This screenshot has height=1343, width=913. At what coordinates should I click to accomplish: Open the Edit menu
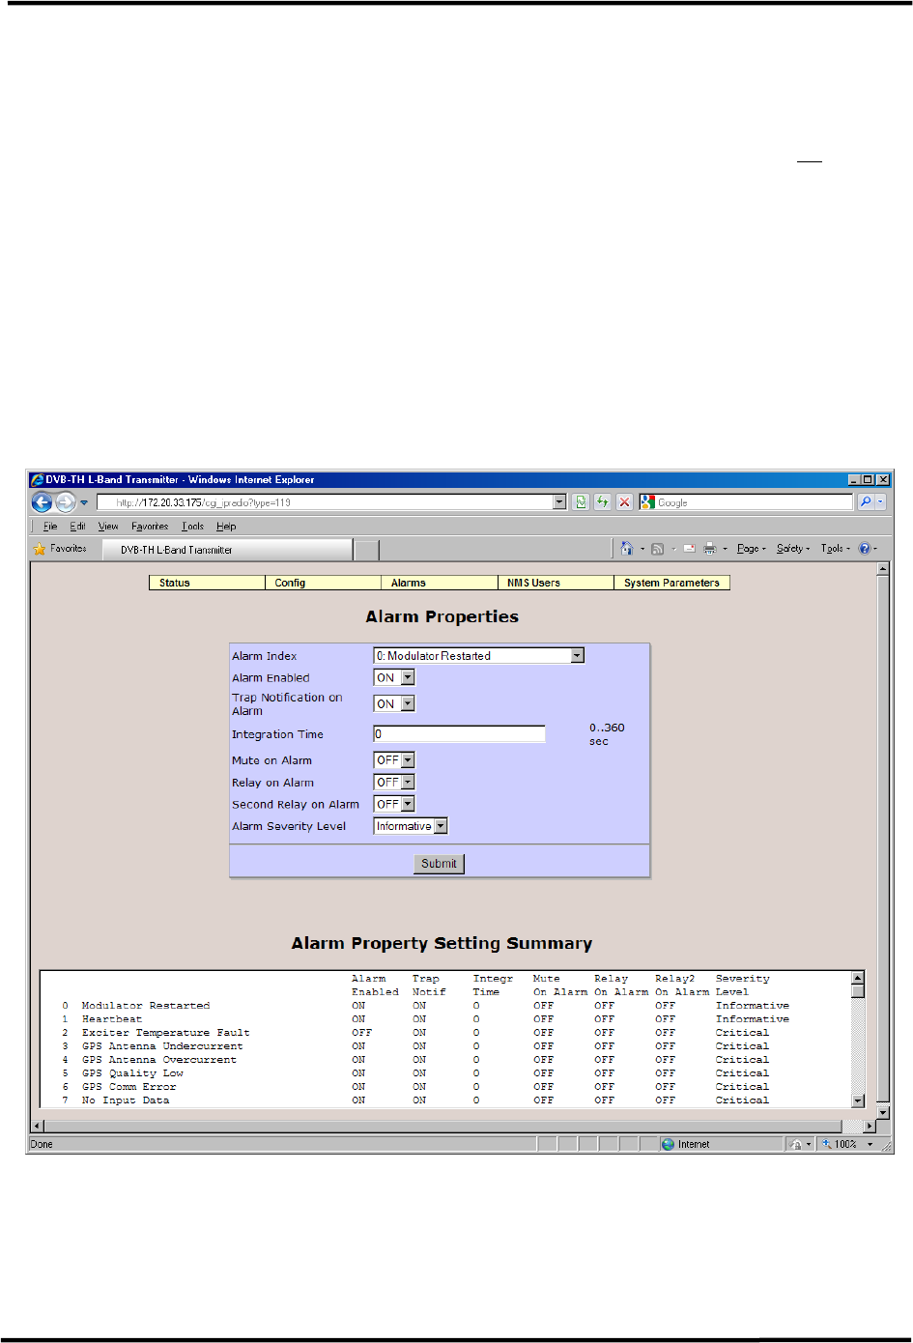click(77, 527)
